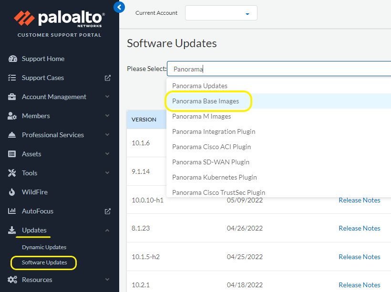Screen dimensions: 391x292
Task: Open Release Notes for version 8.1.23
Action: coord(360,228)
